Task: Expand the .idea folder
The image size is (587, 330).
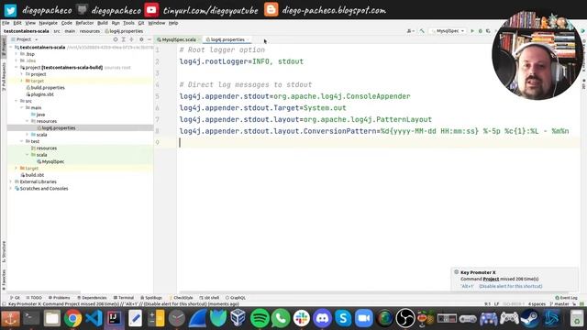Action: (x=17, y=60)
